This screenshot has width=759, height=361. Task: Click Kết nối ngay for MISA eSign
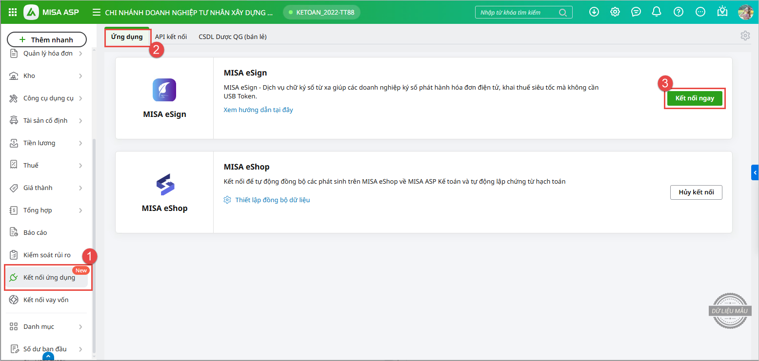click(695, 98)
